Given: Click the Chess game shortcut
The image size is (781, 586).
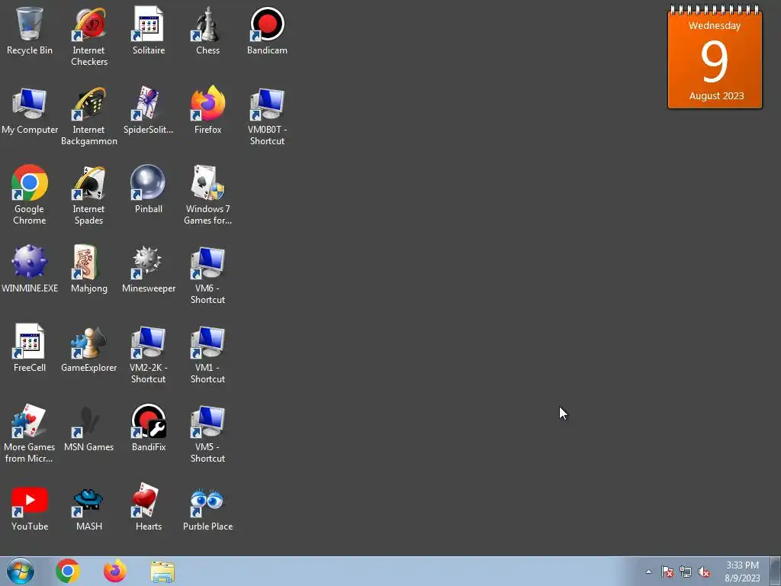Looking at the screenshot, I should (x=207, y=31).
